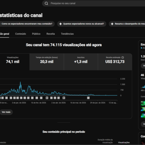
Task: Open the Tendências tab
Action: click(x=67, y=34)
